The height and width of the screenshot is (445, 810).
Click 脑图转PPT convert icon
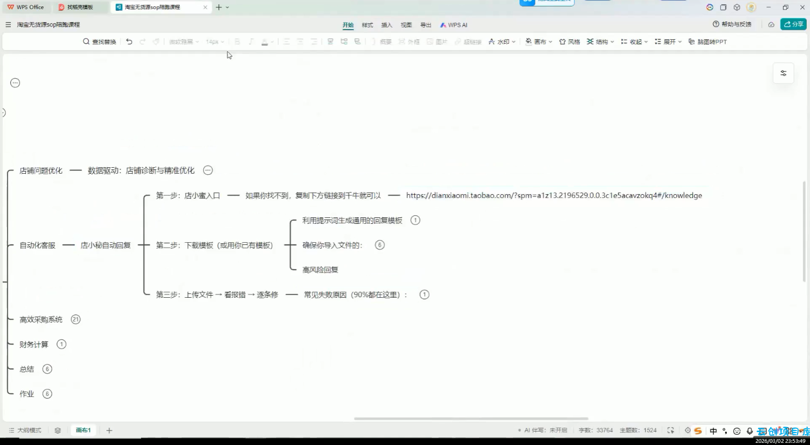point(707,42)
